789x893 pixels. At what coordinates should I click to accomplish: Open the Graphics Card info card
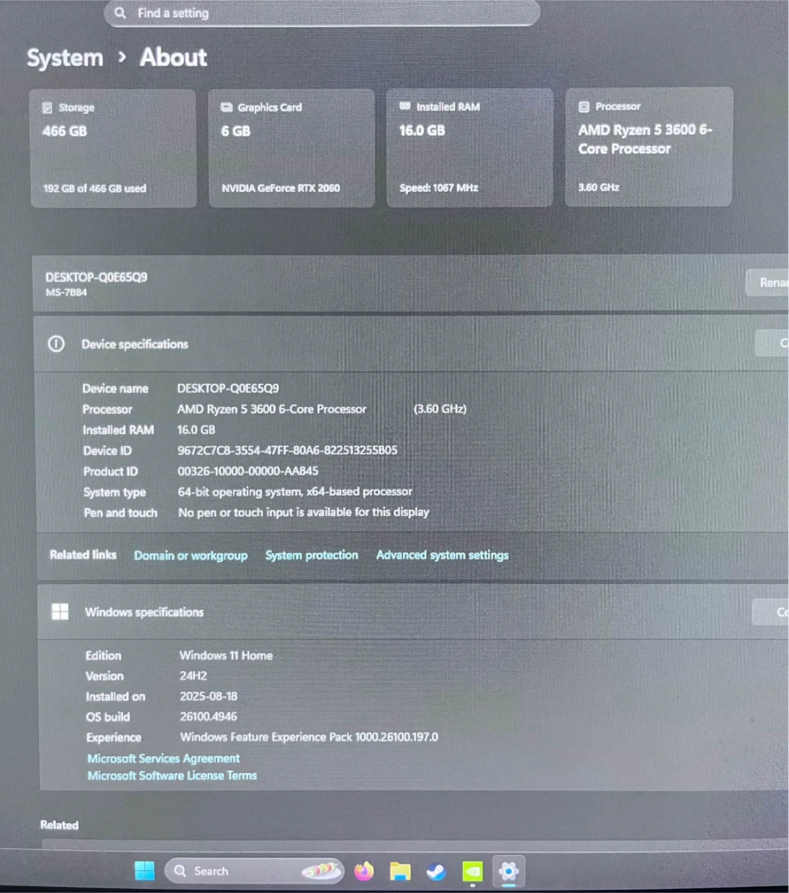tap(292, 148)
